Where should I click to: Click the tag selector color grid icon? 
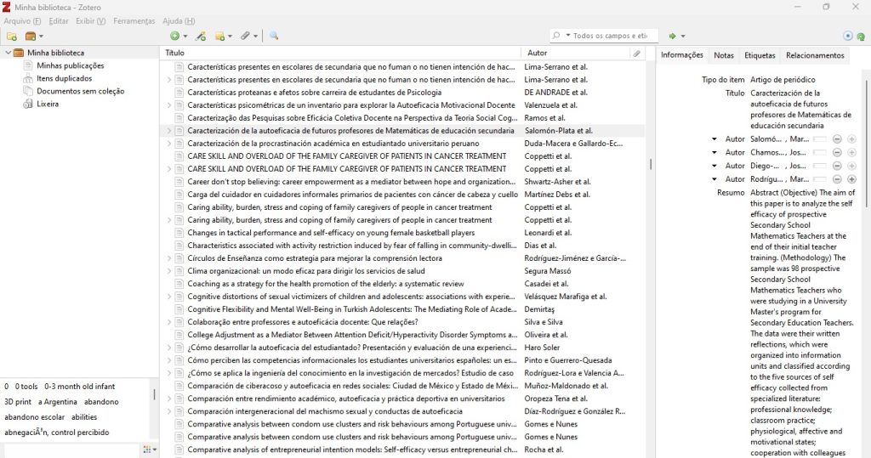(147, 450)
